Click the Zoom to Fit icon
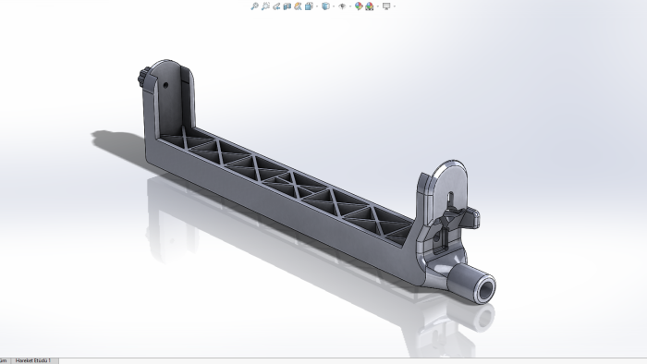The width and height of the screenshot is (647, 364). click(254, 6)
